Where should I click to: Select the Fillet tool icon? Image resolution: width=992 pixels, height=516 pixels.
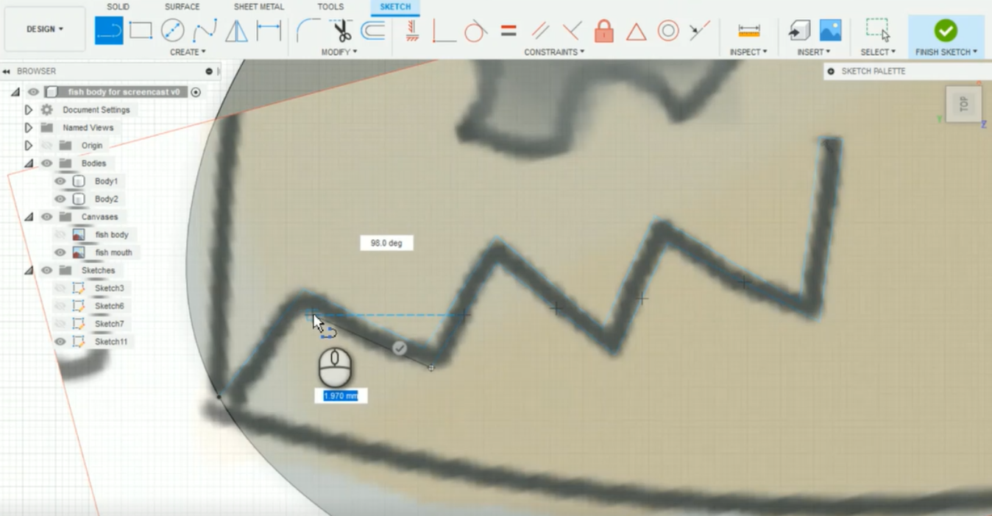click(x=308, y=31)
